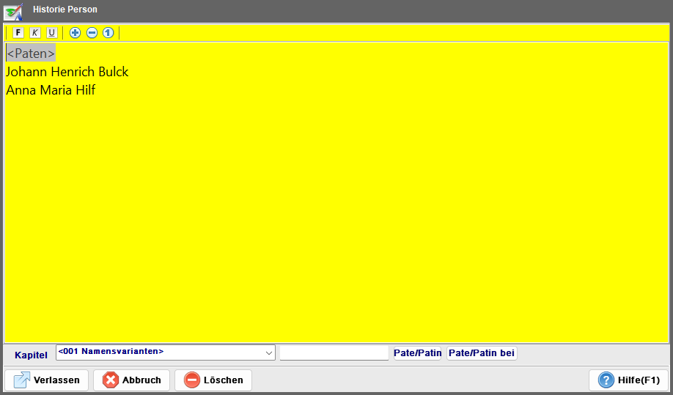The width and height of the screenshot is (673, 395).
Task: Place cursor on Johann Henrich Bulck line
Action: 67,72
